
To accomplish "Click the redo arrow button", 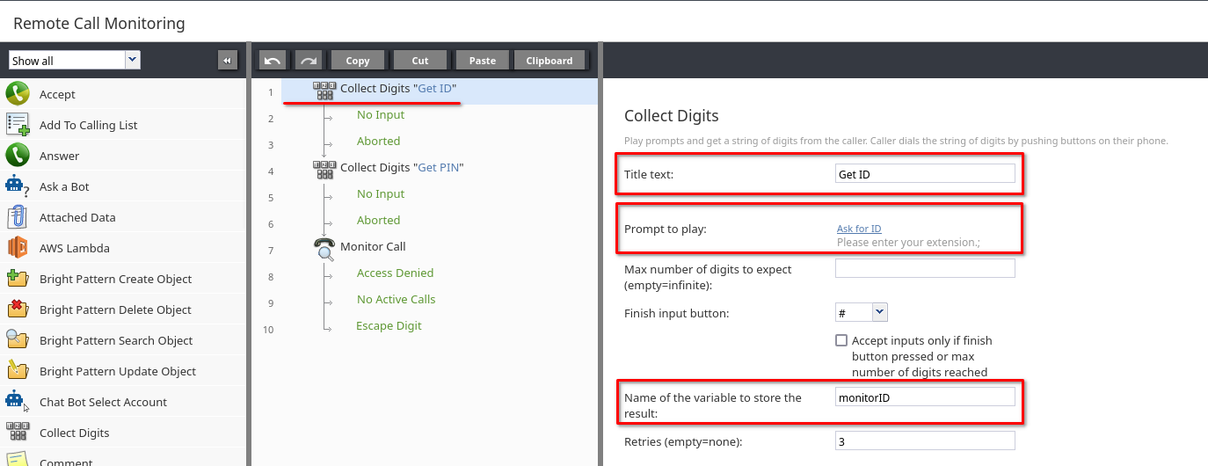I will pos(308,60).
